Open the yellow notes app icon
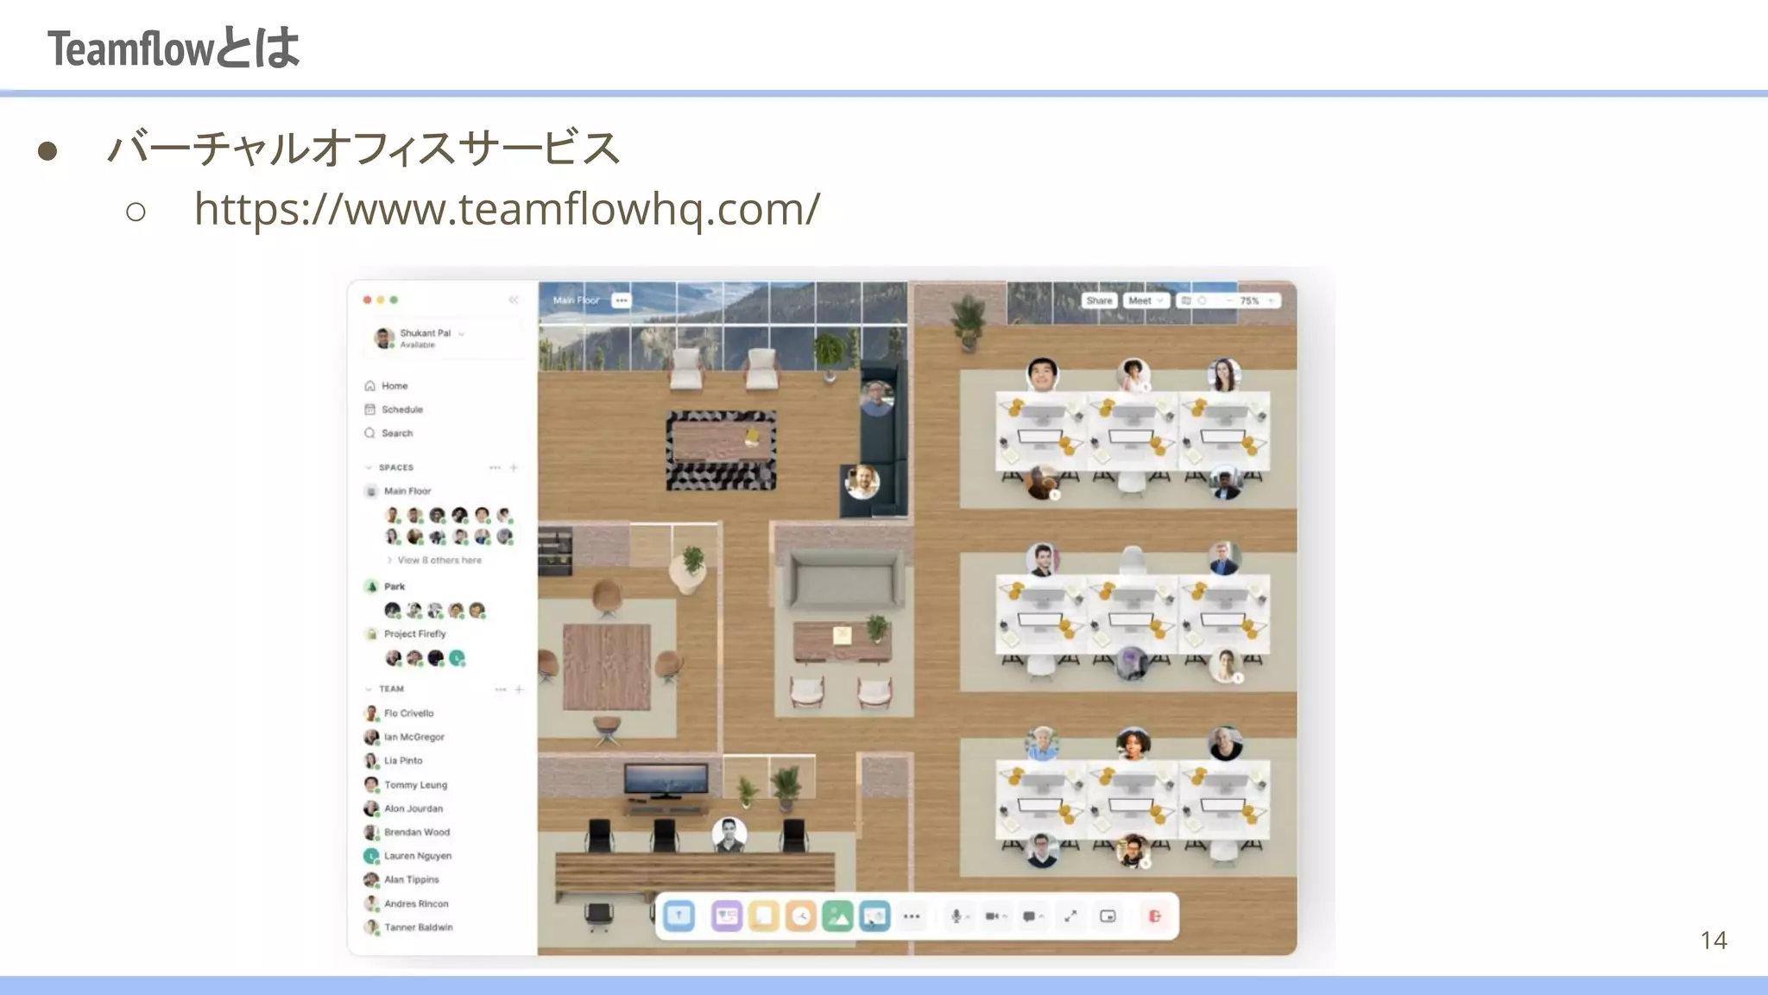1768x995 pixels. point(764,916)
